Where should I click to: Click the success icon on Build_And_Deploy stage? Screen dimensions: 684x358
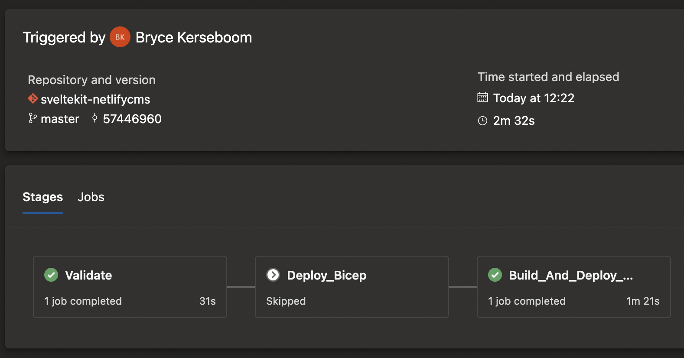(495, 275)
